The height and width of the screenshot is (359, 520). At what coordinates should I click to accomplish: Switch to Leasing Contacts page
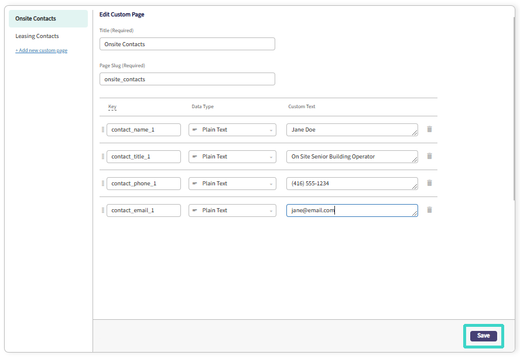pos(37,36)
